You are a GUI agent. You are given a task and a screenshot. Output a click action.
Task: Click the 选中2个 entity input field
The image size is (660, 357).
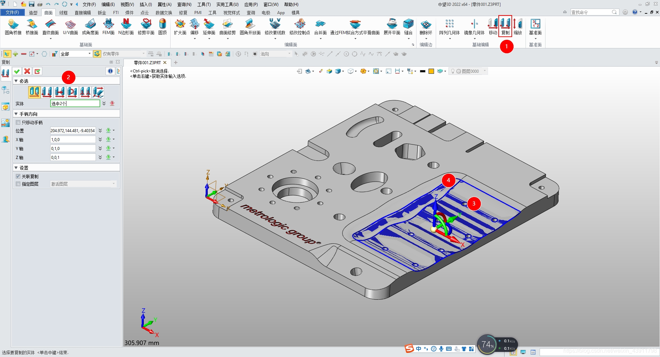75,103
